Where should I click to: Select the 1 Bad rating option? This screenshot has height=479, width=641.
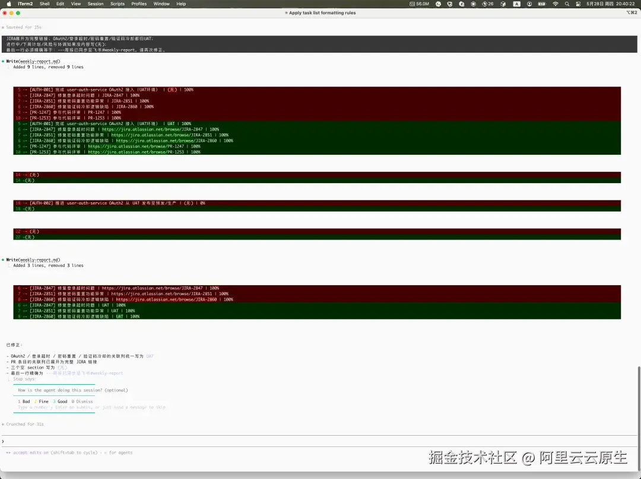24,401
